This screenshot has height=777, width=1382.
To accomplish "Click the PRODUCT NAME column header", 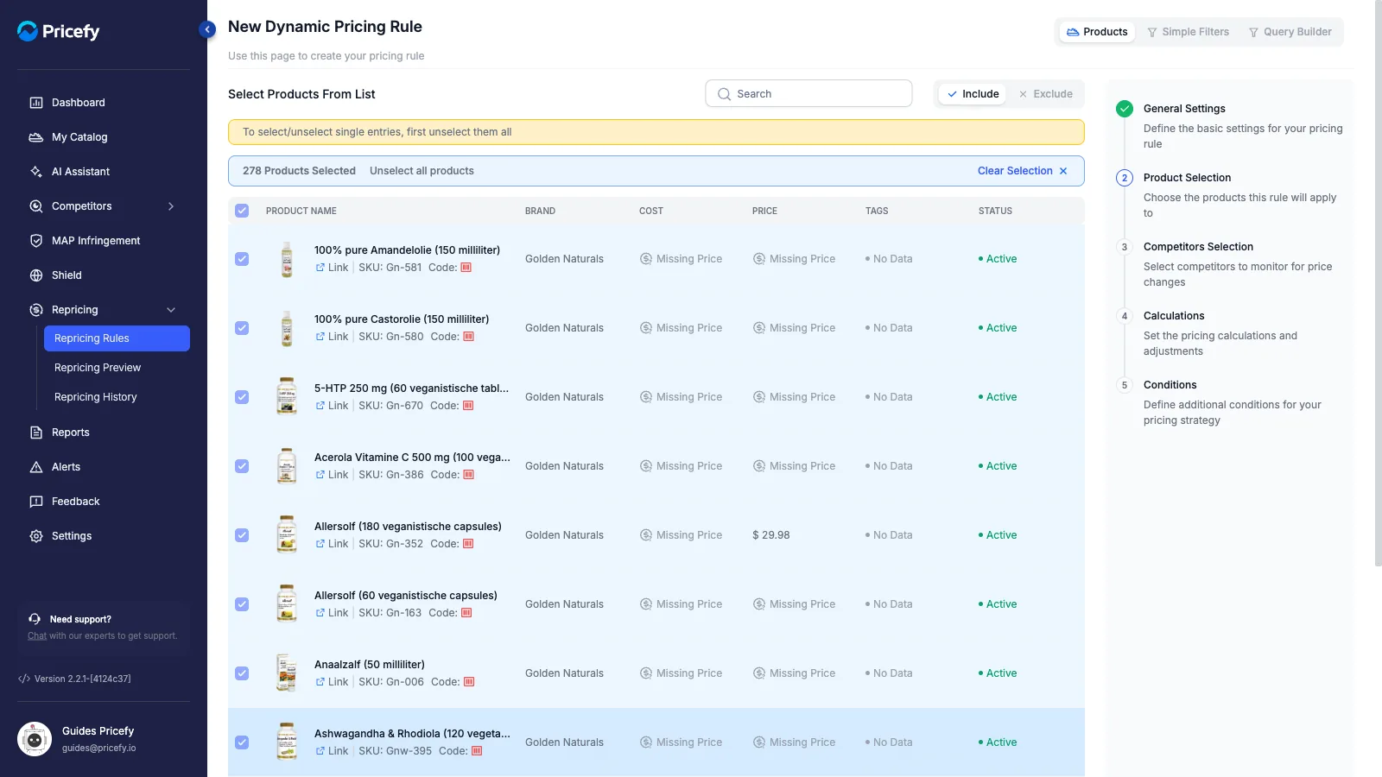I will tap(301, 211).
